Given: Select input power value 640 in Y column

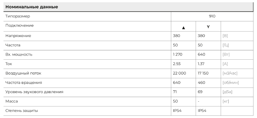Looking at the screenshot, I should (201, 55).
